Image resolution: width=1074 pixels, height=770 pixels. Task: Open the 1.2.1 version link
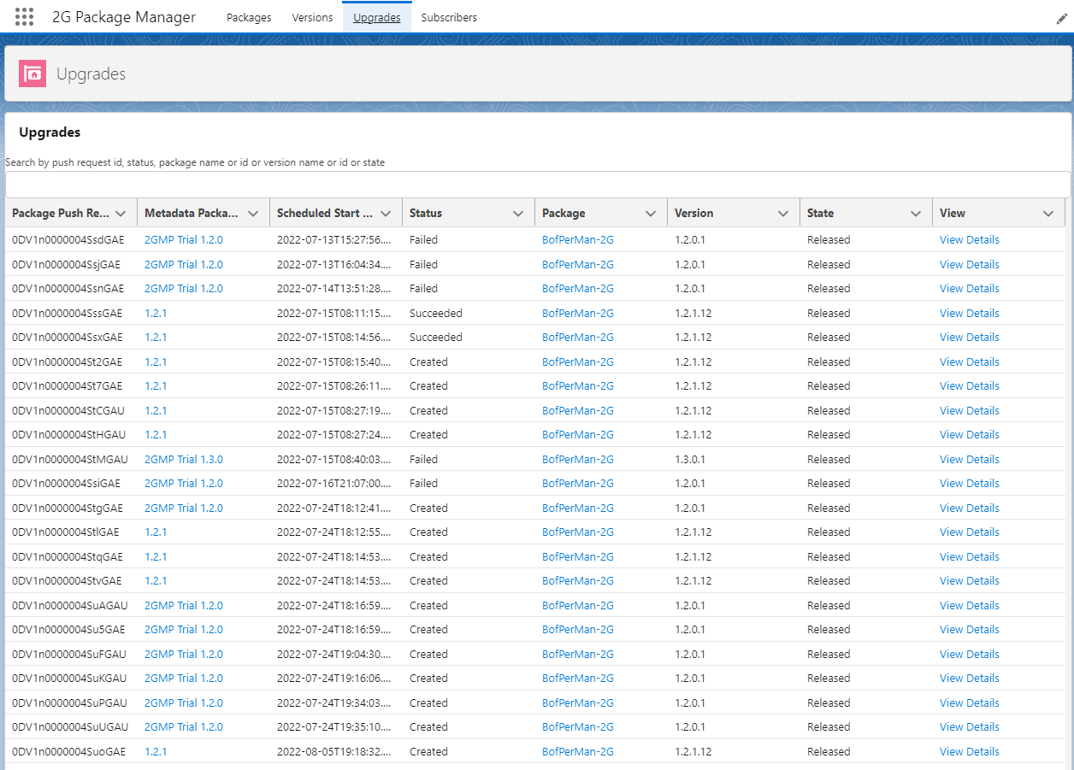point(156,313)
